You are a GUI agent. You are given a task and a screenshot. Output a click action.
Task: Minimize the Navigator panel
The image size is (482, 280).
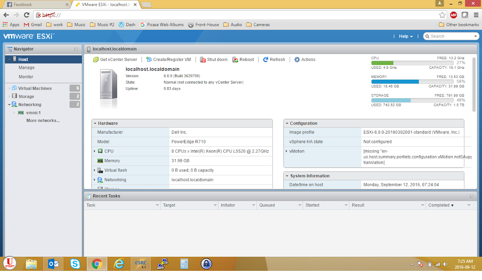click(x=76, y=49)
